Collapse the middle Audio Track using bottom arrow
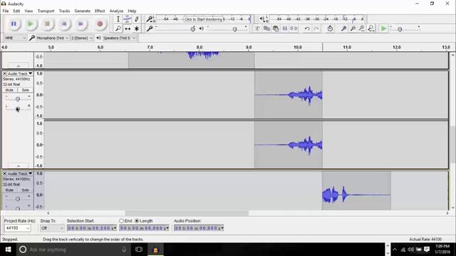This screenshot has height=256, width=456. click(18, 166)
